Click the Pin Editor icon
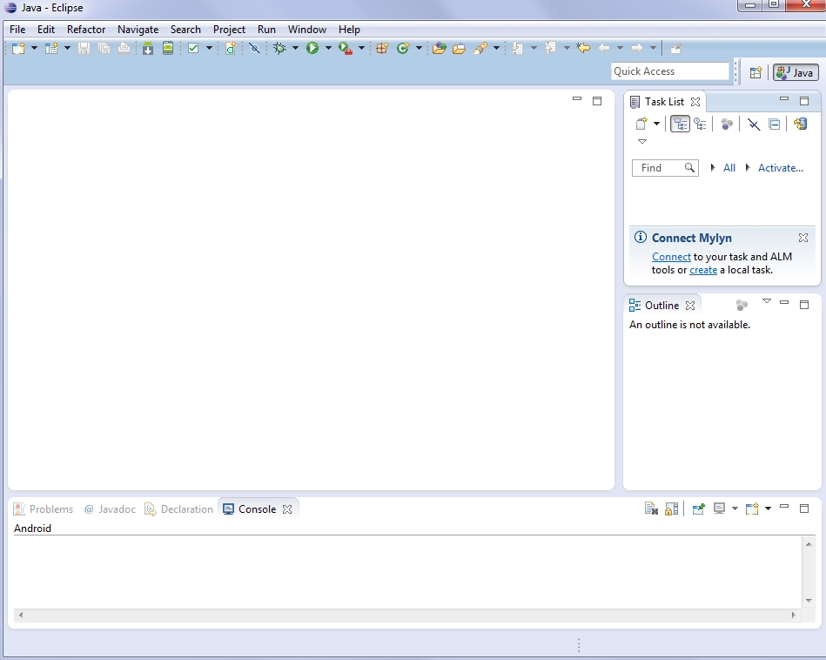The height and width of the screenshot is (660, 826). click(676, 49)
